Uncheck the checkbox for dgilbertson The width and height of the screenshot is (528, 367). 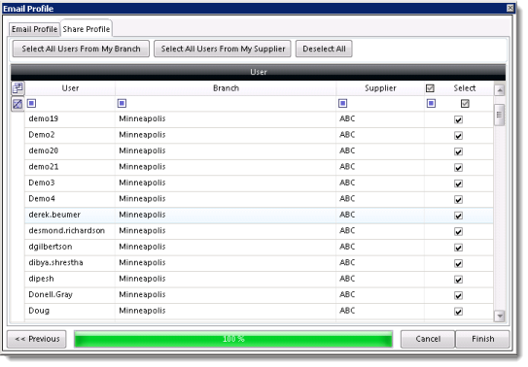(458, 248)
